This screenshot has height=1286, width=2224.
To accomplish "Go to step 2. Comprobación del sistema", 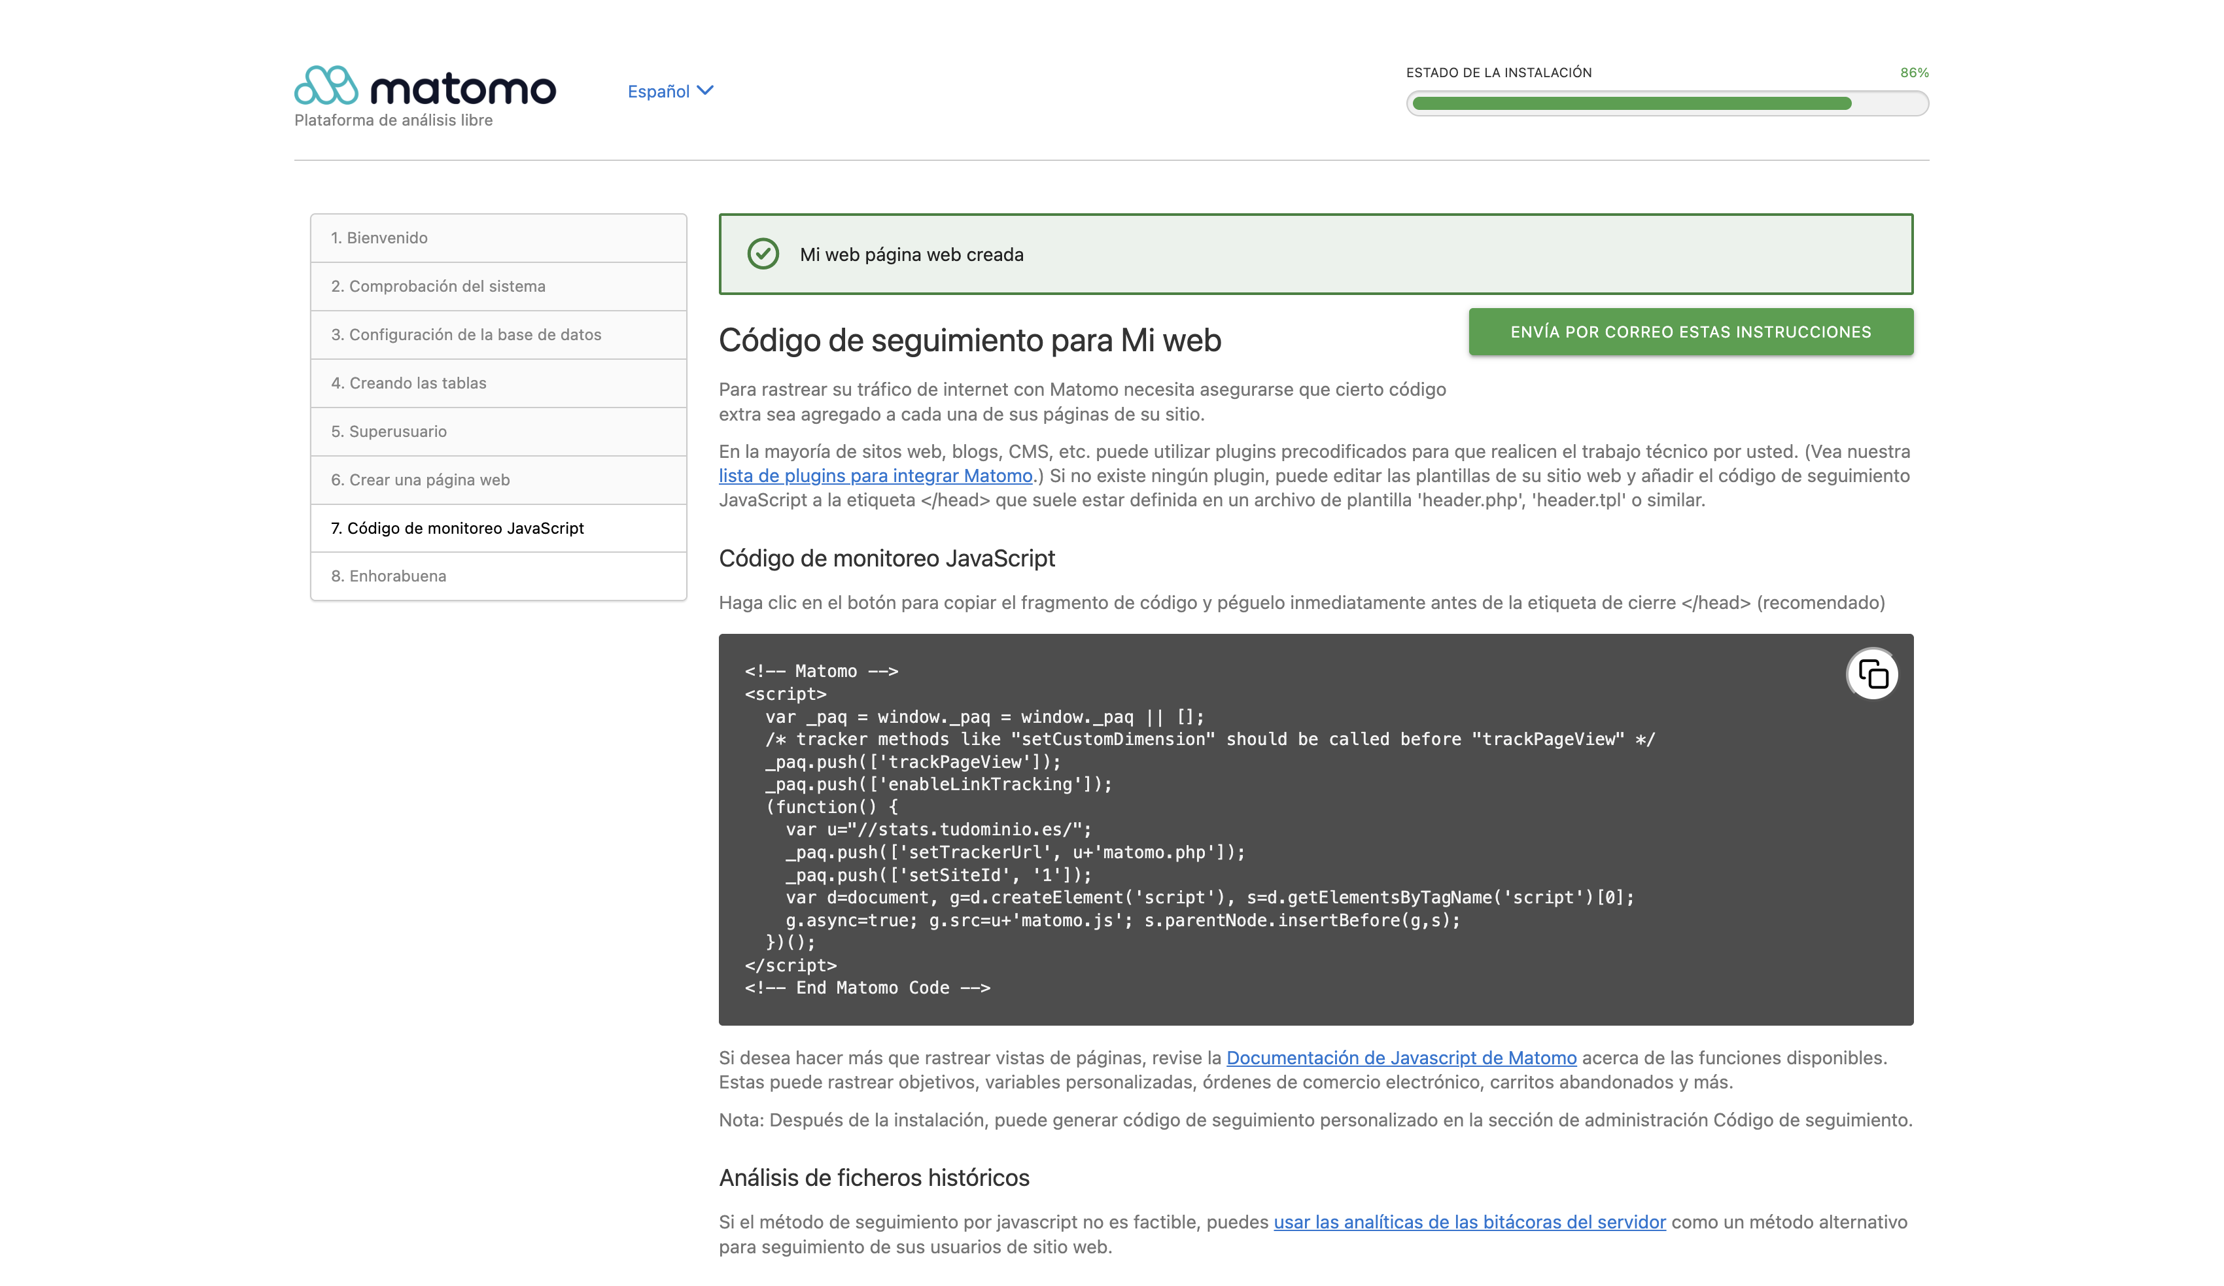I will pos(498,286).
